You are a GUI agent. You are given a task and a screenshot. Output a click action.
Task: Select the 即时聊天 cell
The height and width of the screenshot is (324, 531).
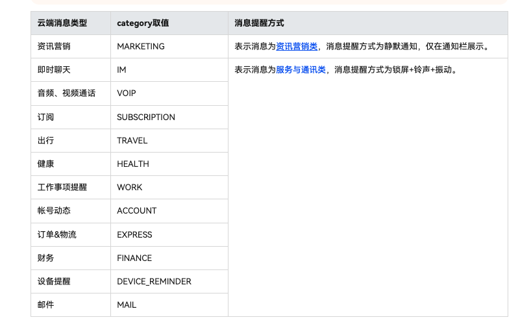[x=71, y=69]
